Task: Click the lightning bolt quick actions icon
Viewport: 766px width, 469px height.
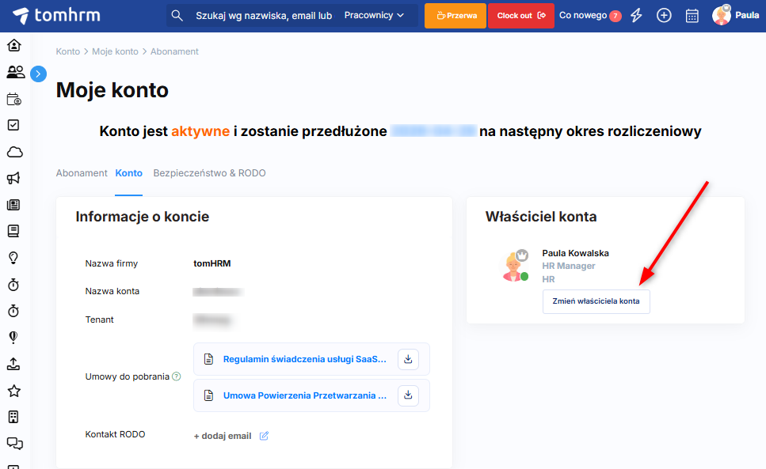Action: (x=637, y=16)
